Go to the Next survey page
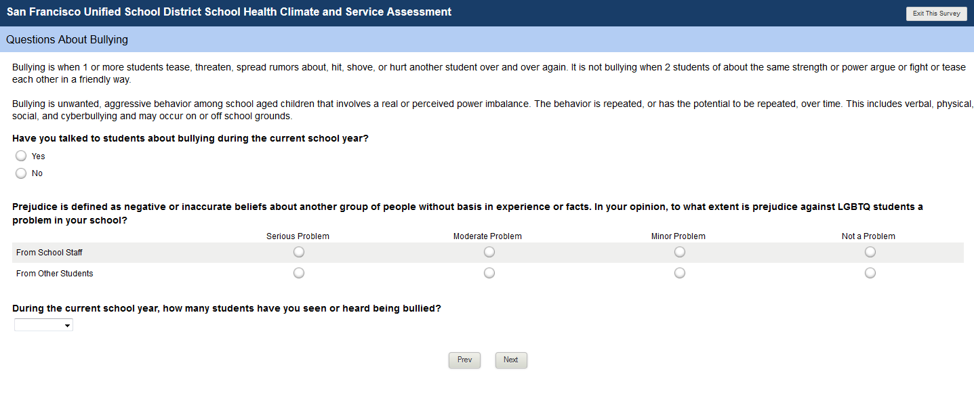This screenshot has width=974, height=401. pos(511,360)
